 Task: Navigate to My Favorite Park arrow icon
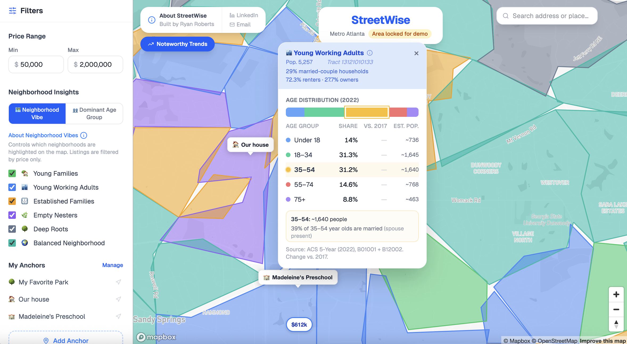pos(118,282)
